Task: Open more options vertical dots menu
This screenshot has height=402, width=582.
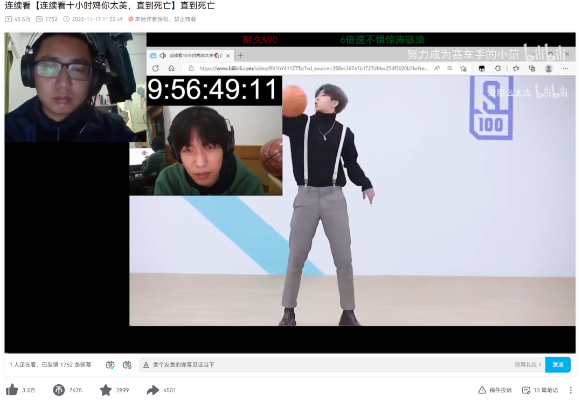Action: coord(571,390)
